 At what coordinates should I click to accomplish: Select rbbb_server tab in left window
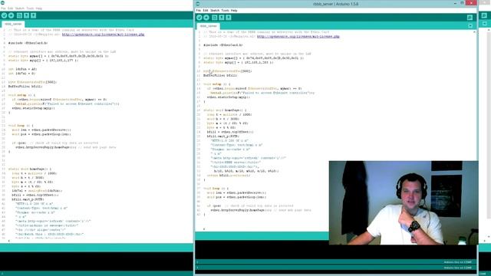click(13, 24)
